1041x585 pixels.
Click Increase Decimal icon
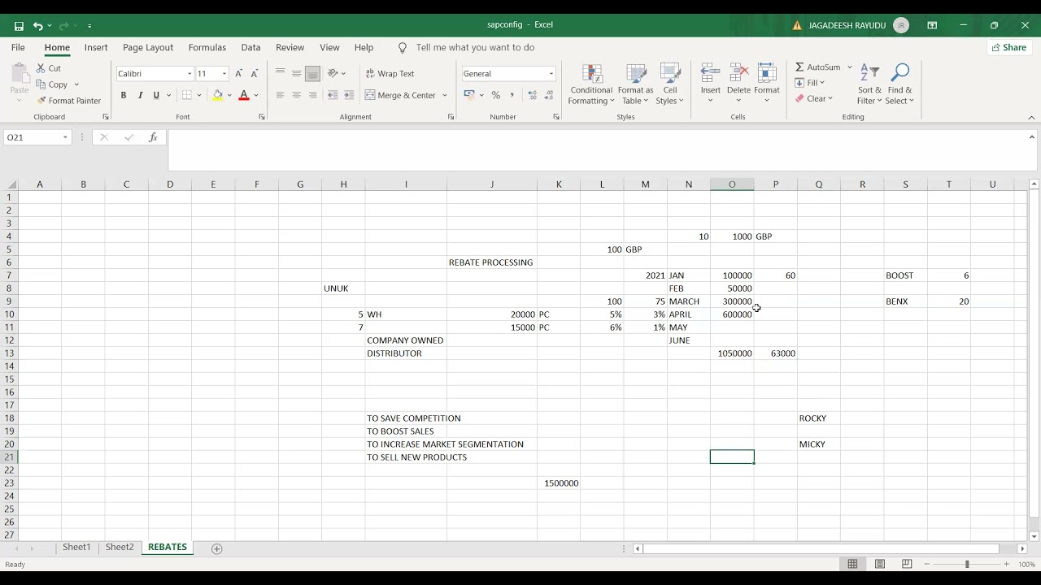(533, 95)
